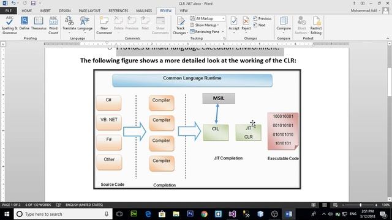Open Chrome from the taskbar
The width and height of the screenshot is (392, 220).
(x=204, y=214)
